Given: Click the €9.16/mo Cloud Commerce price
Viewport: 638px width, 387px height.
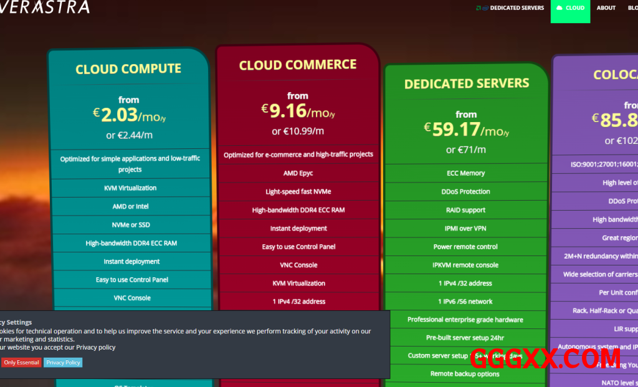Looking at the screenshot, I should [x=298, y=112].
